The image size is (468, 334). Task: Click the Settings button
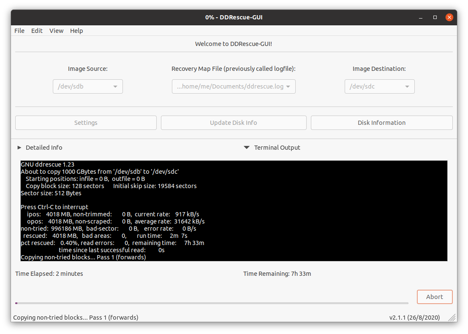click(x=86, y=123)
